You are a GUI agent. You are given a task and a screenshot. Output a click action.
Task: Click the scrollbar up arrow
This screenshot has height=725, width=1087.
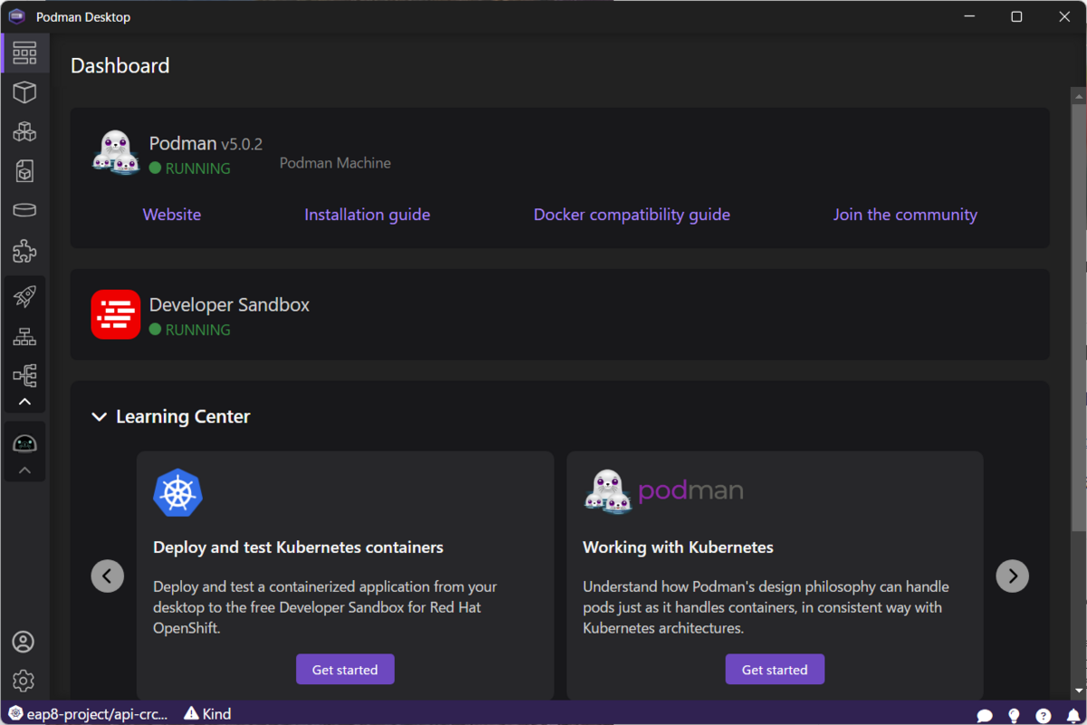point(1078,94)
